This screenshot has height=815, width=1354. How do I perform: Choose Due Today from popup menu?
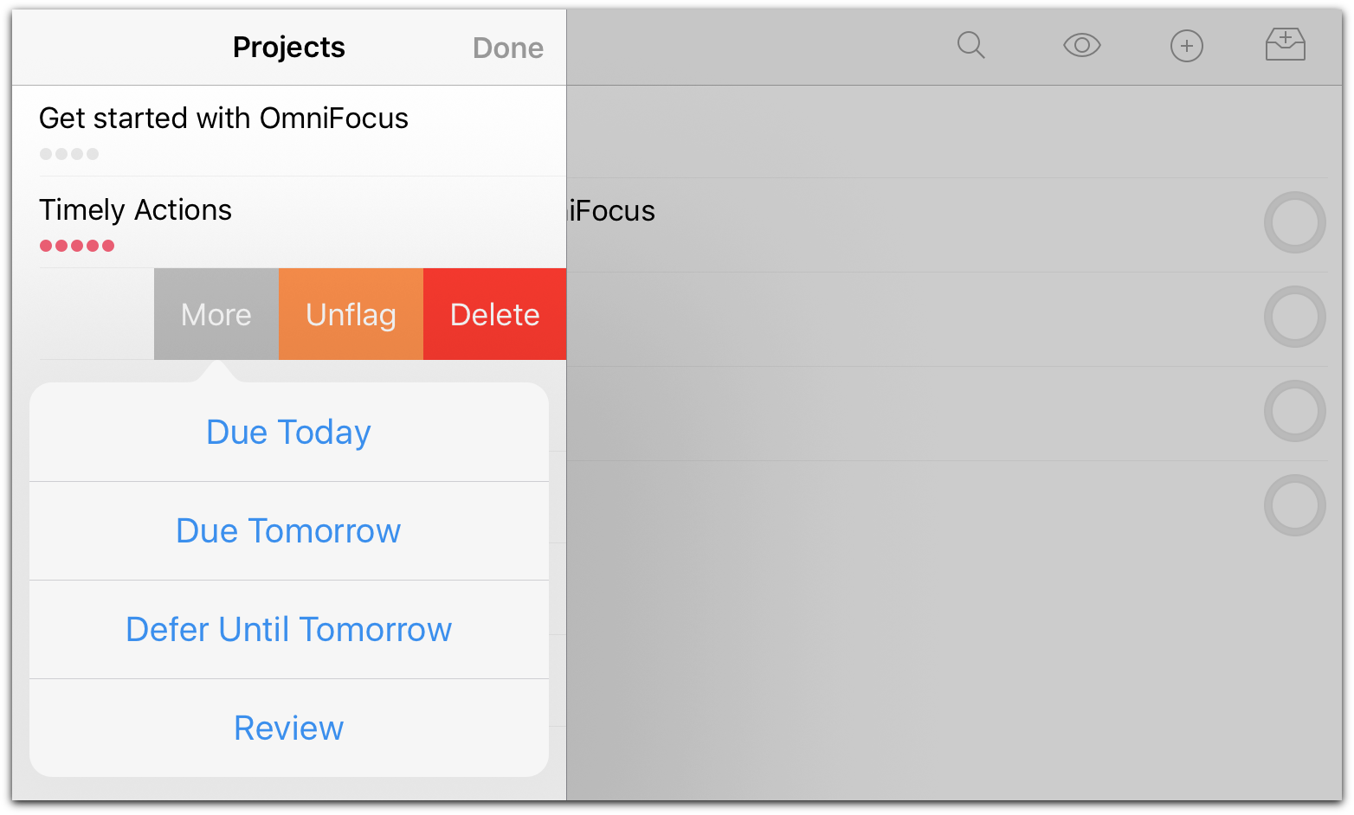[288, 432]
